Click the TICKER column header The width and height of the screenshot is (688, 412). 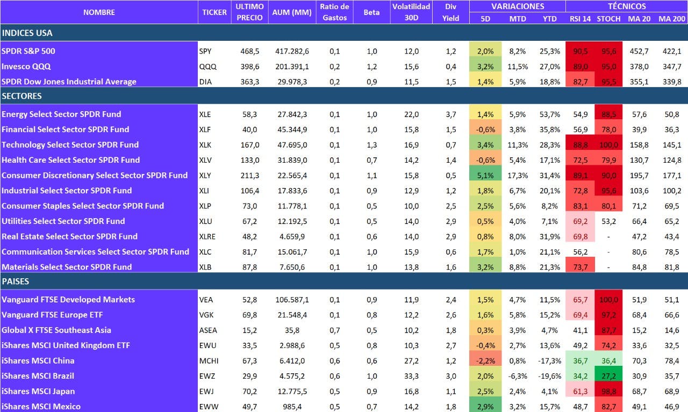pos(214,12)
